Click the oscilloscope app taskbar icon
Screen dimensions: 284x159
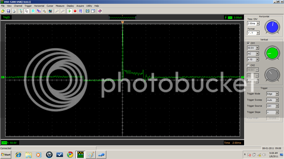tap(80, 155)
